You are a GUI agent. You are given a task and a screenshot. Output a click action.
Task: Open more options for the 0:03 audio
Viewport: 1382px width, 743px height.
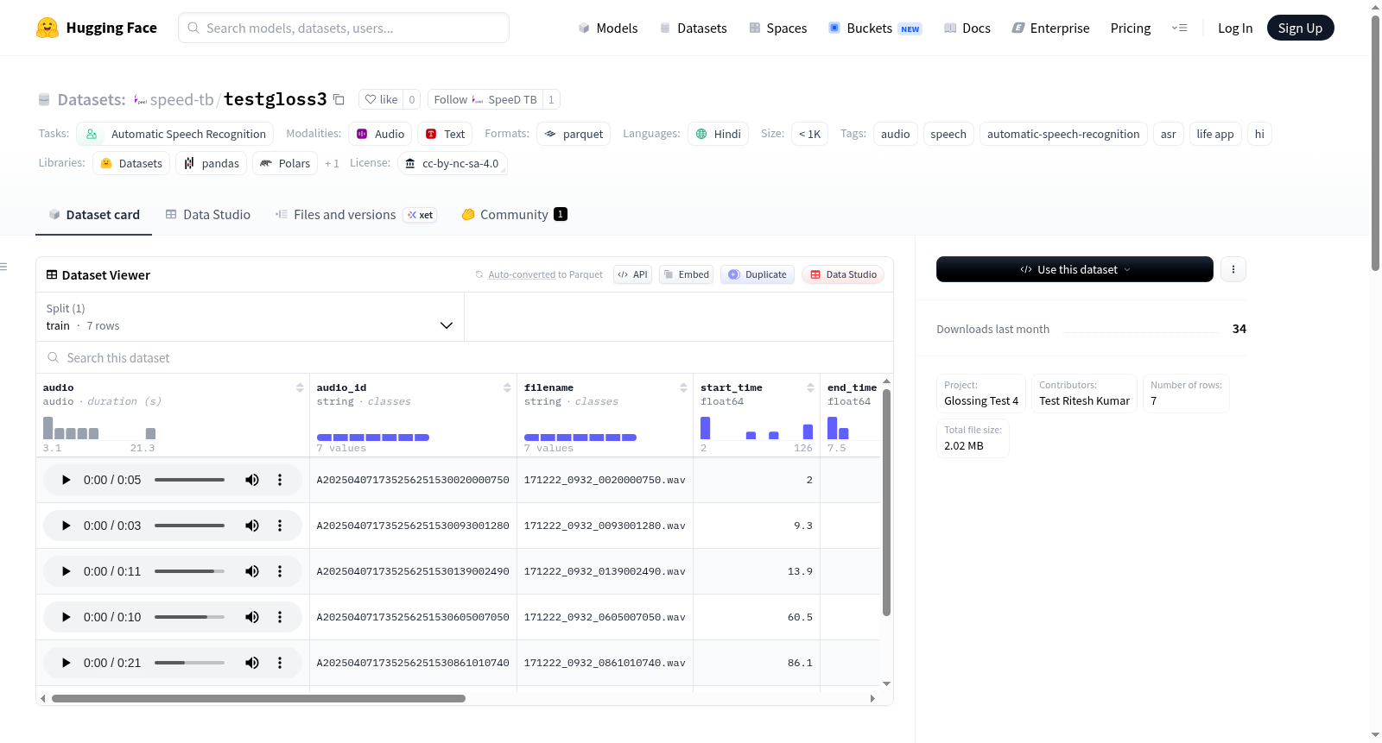(x=280, y=526)
